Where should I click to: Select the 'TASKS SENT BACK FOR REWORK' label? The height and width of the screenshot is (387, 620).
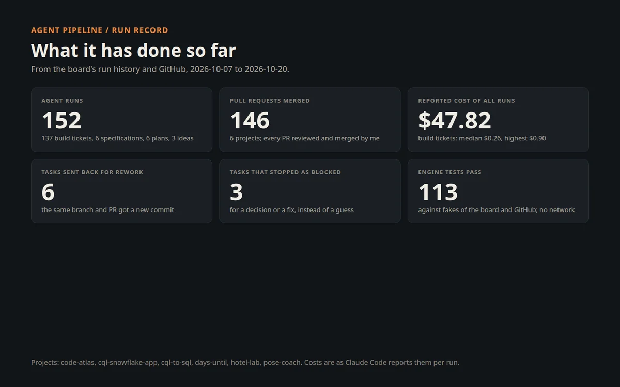[92, 172]
